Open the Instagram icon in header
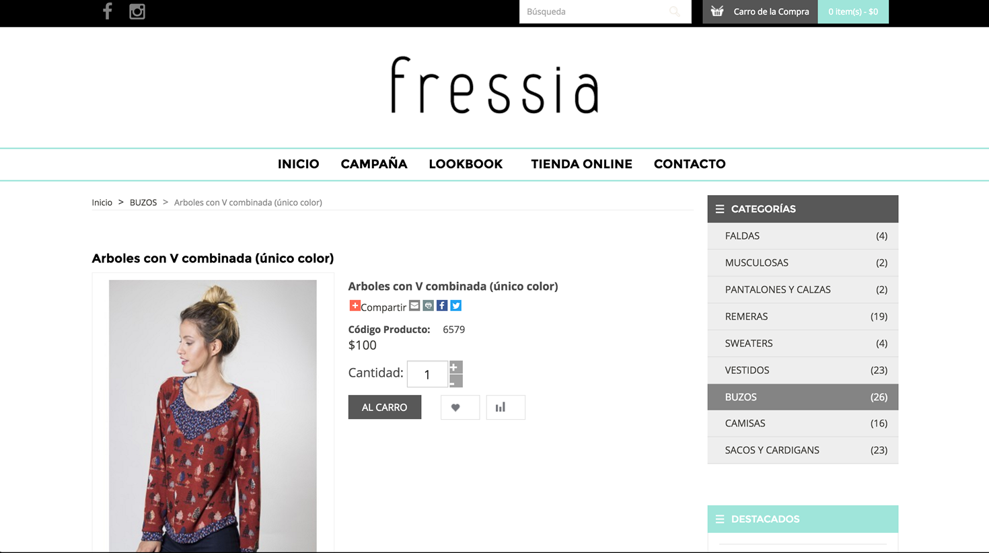The width and height of the screenshot is (989, 553). (137, 11)
